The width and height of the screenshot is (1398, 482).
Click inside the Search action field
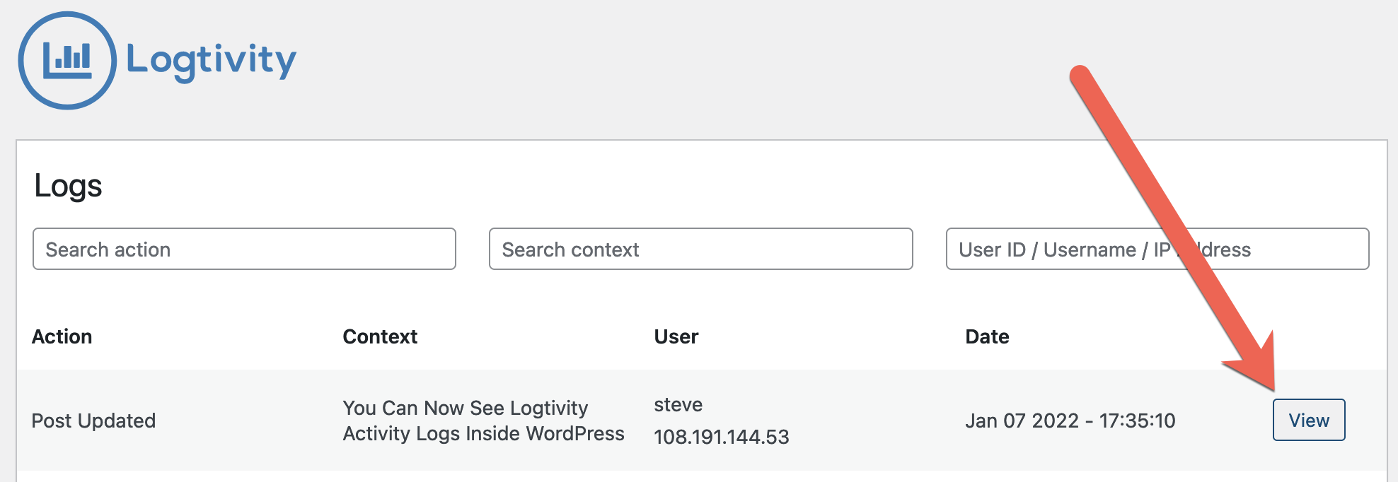click(244, 249)
